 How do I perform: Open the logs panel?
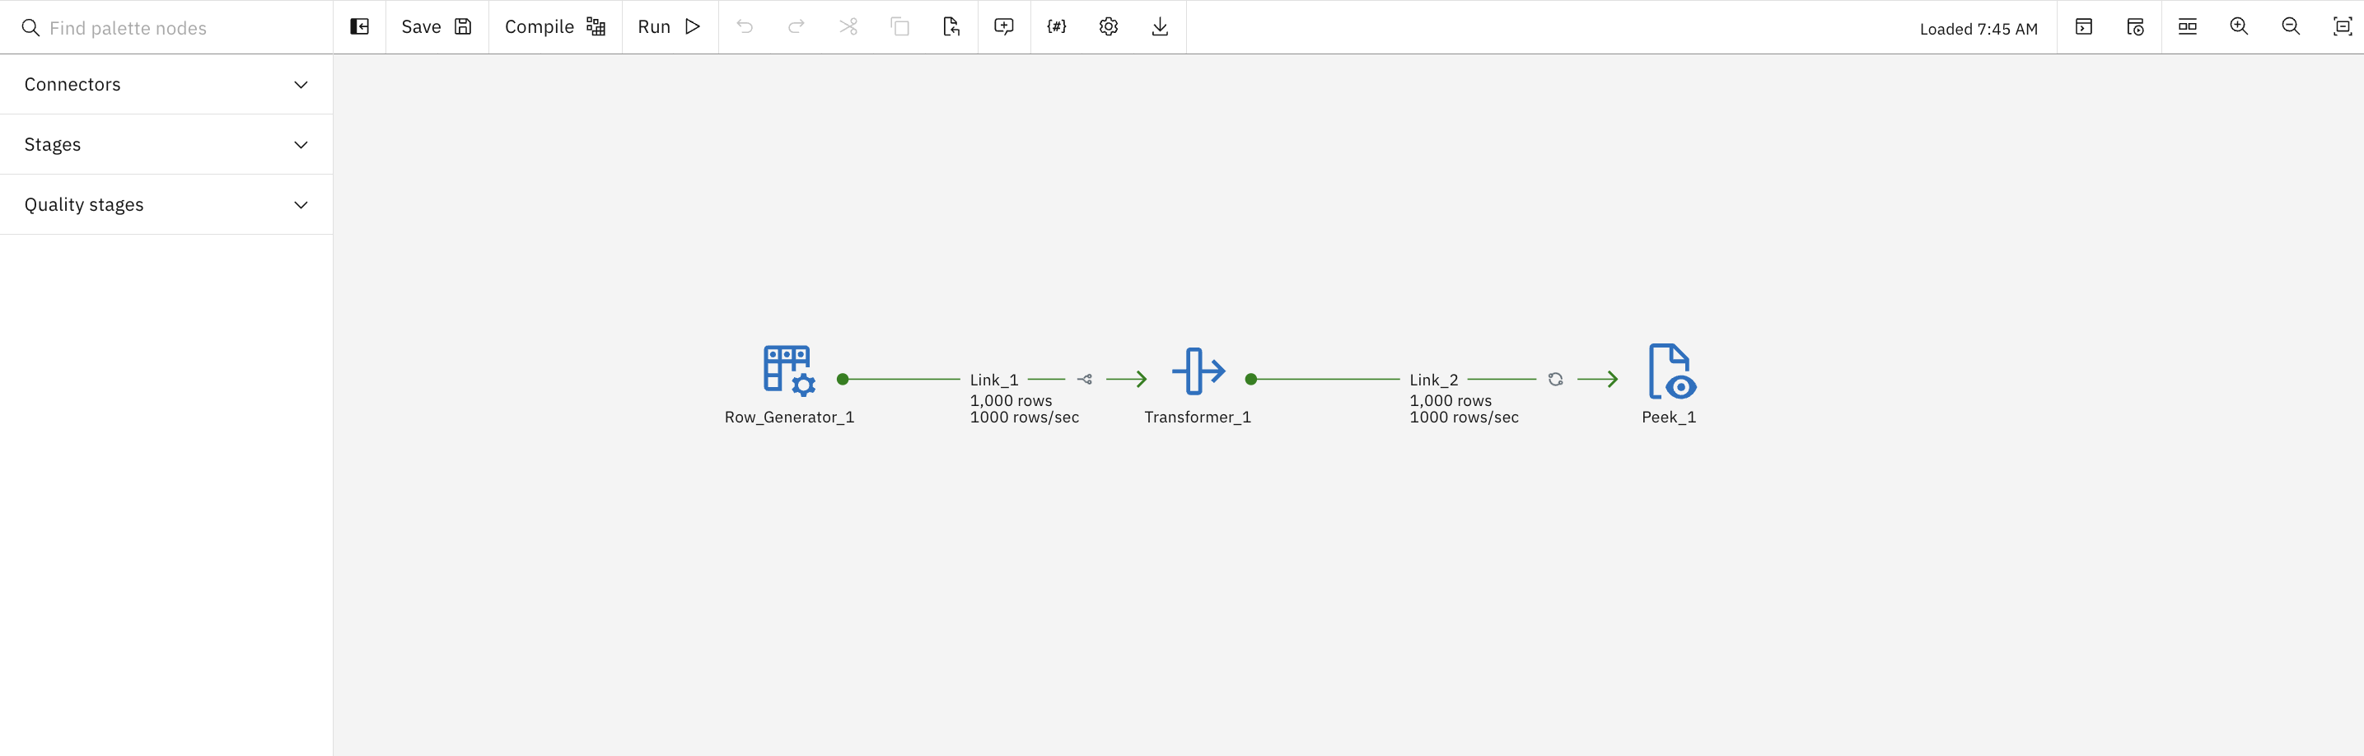2083,26
